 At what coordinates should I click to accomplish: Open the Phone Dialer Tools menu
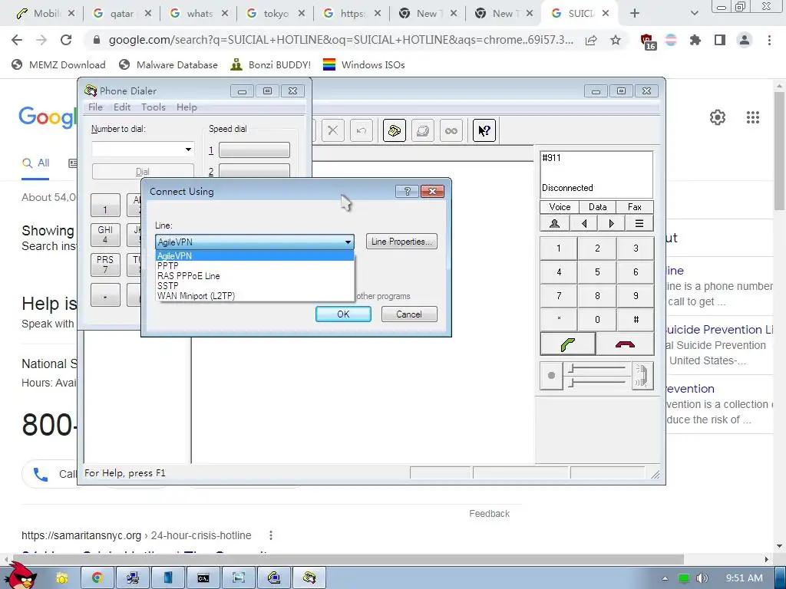(154, 107)
